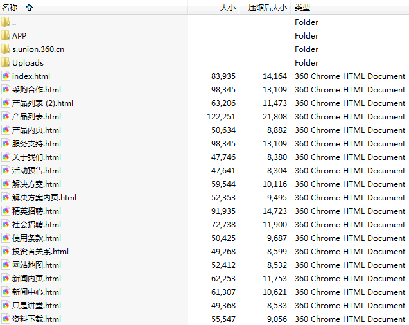The width and height of the screenshot is (409, 325).
Task: Select the file name 解决方案内页.html
Action: 44,197
